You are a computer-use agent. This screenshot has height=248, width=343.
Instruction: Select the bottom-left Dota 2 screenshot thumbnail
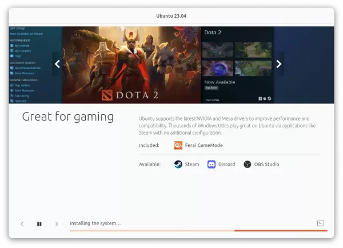coord(217,69)
